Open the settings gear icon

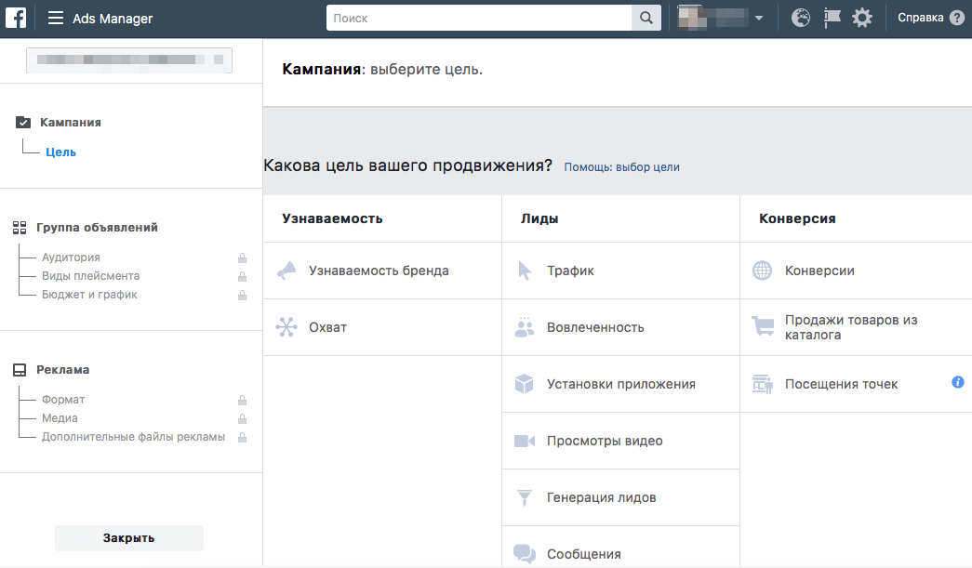861,17
